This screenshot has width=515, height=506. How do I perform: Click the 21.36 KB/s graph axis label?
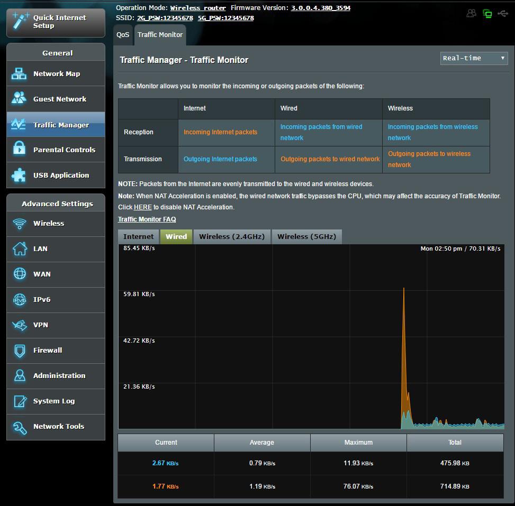[139, 387]
